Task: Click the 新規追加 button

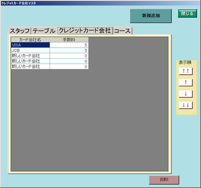Action: pos(151,16)
